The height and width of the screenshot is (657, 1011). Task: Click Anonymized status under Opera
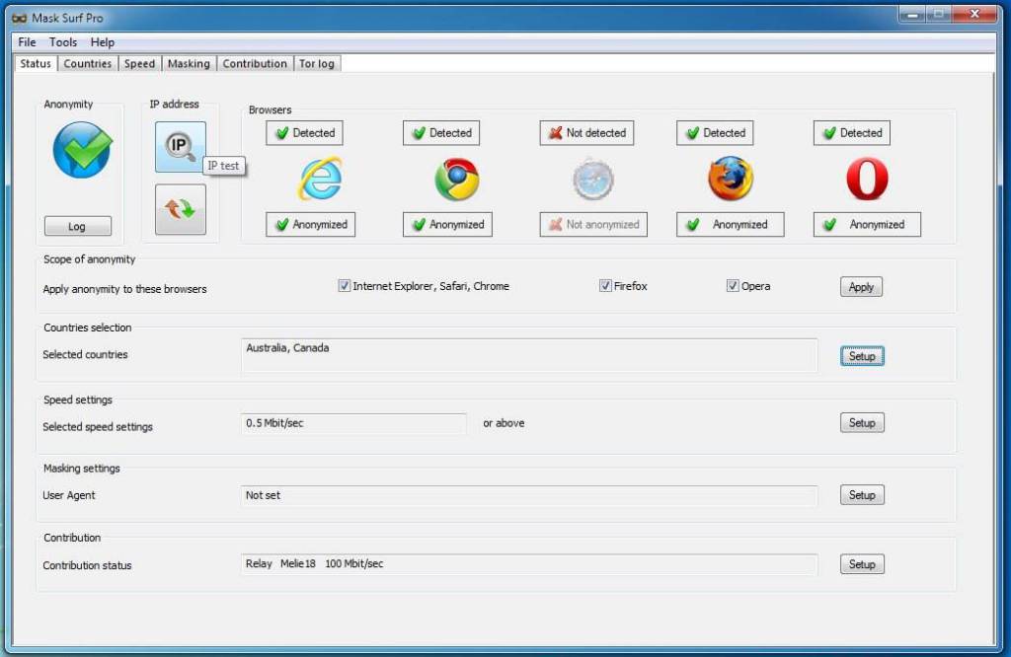[x=867, y=224]
